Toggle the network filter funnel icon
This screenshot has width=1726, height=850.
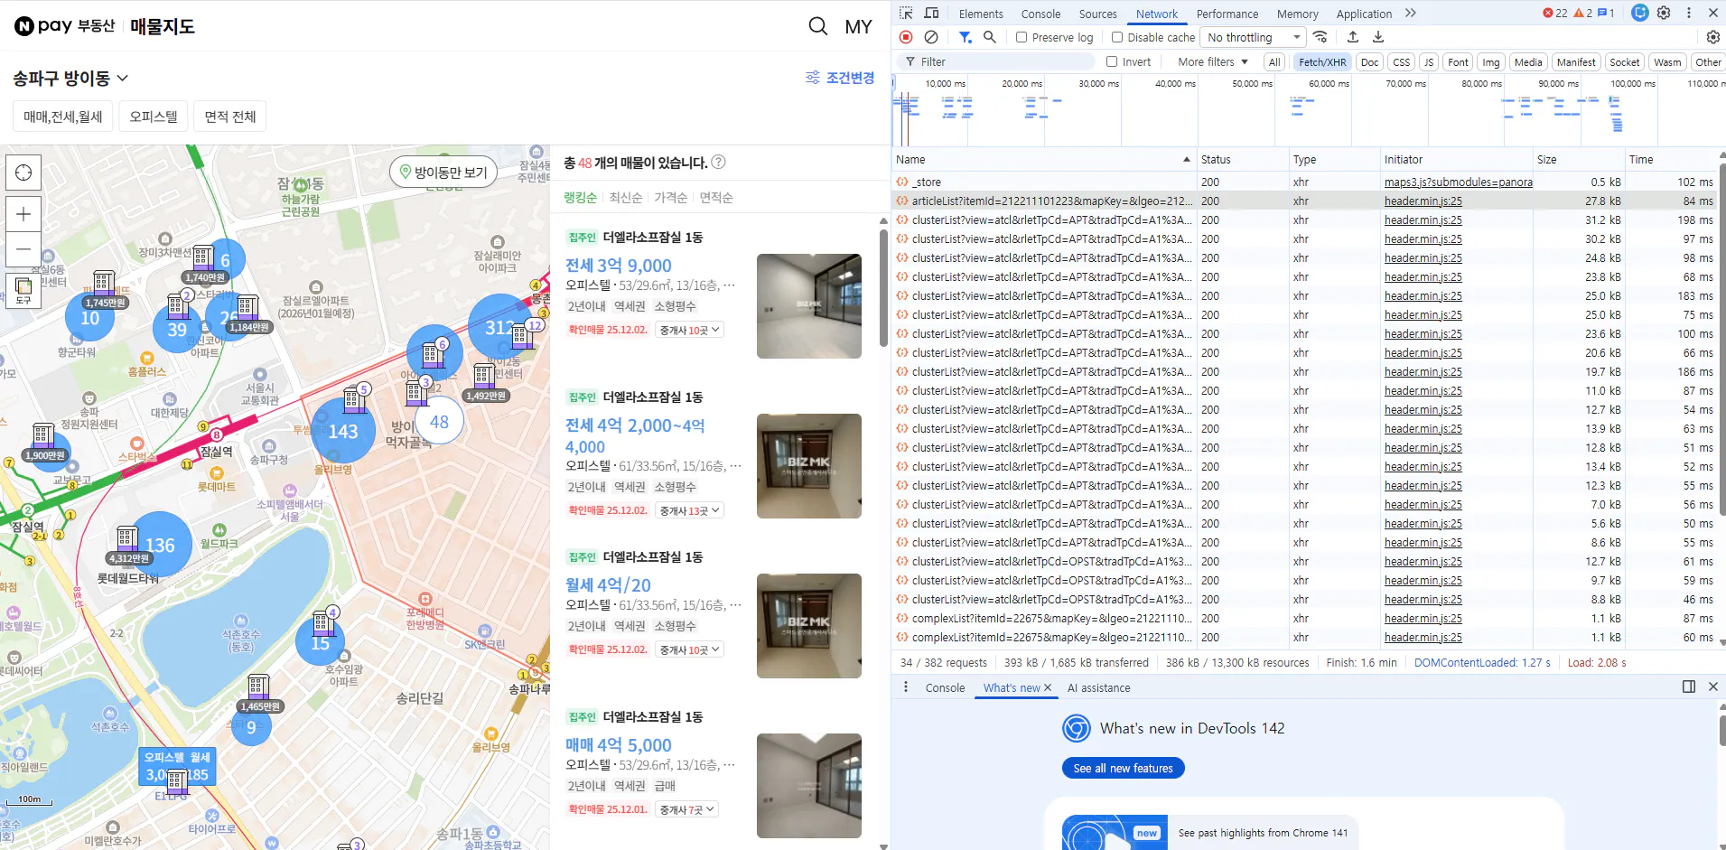click(966, 37)
